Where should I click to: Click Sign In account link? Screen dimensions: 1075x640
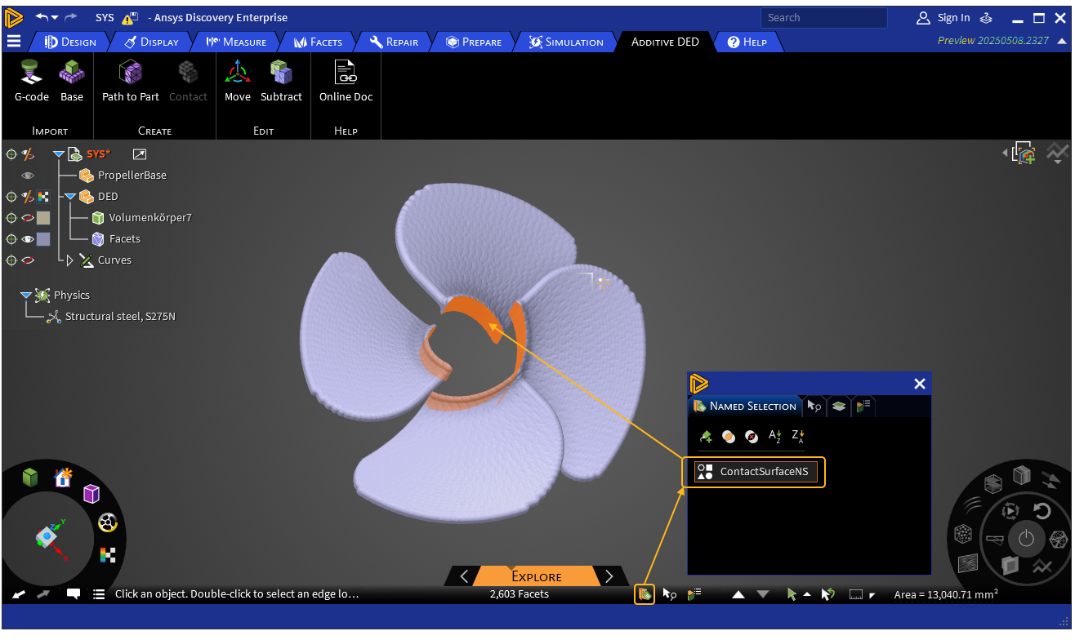(952, 18)
